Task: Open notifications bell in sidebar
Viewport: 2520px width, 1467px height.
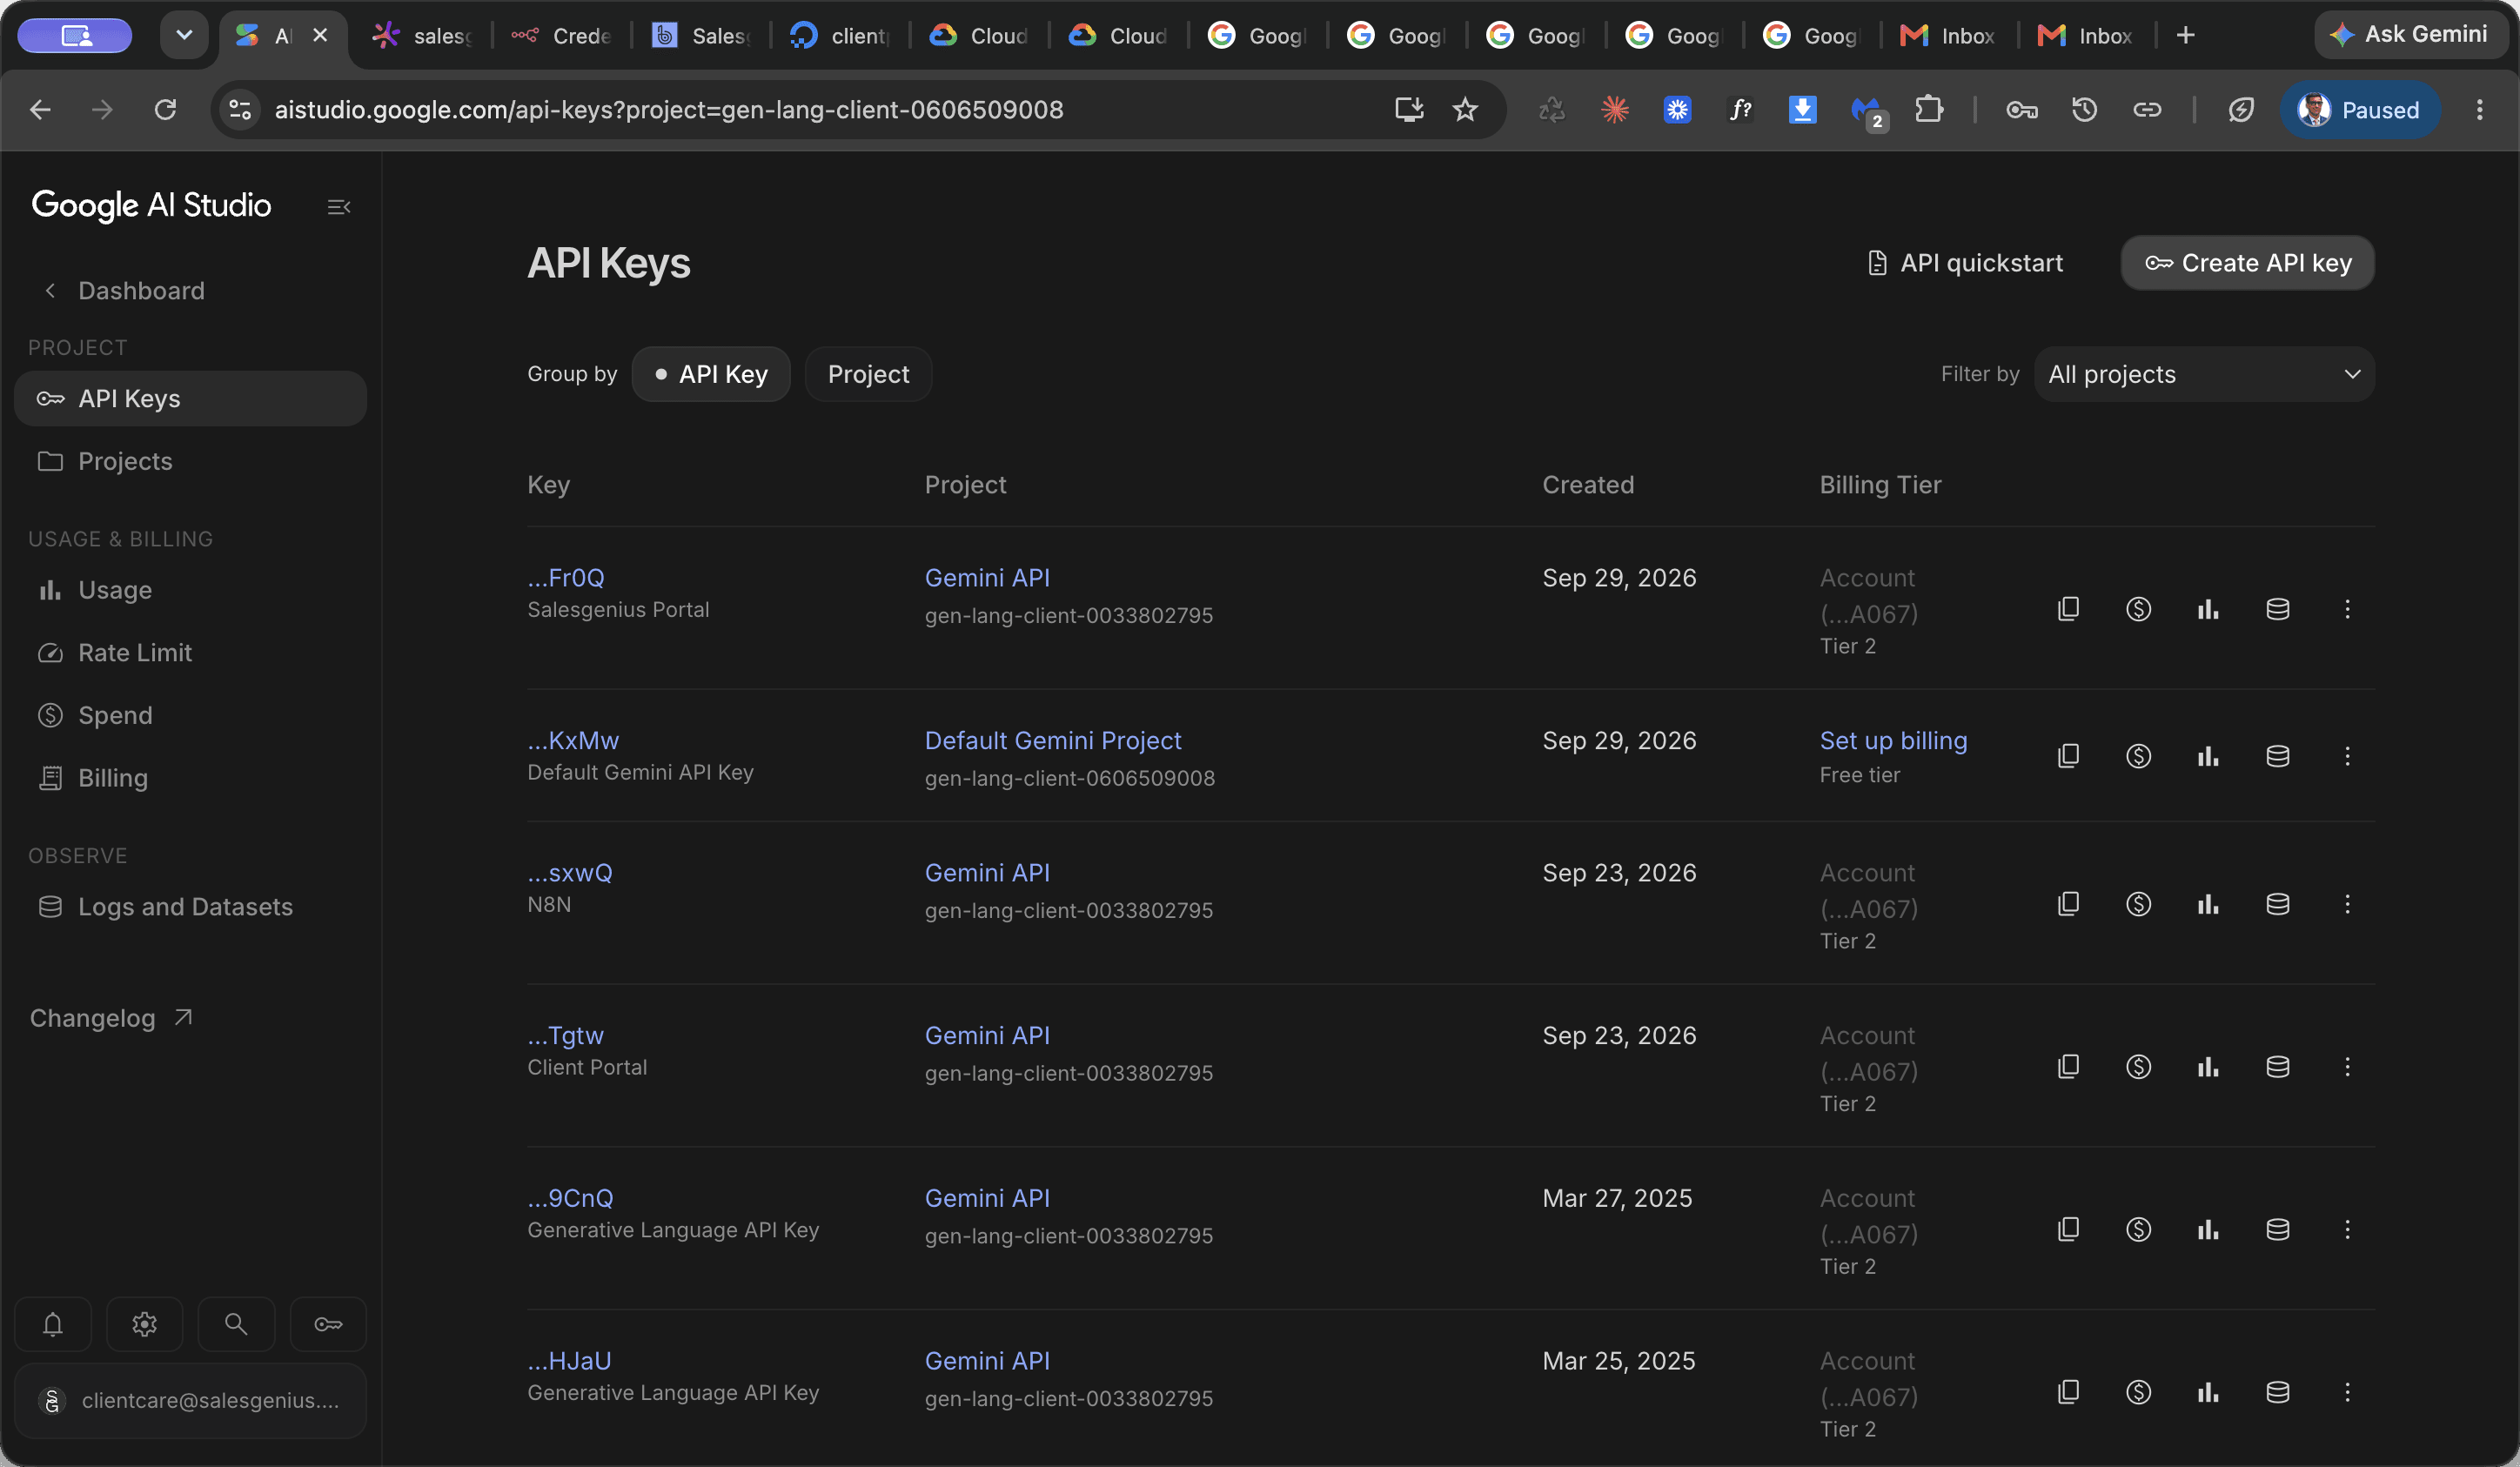Action: 53,1324
